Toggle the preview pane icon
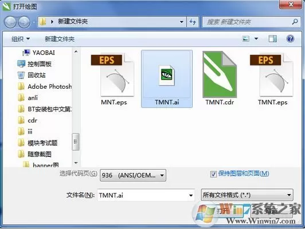 pos(272,39)
